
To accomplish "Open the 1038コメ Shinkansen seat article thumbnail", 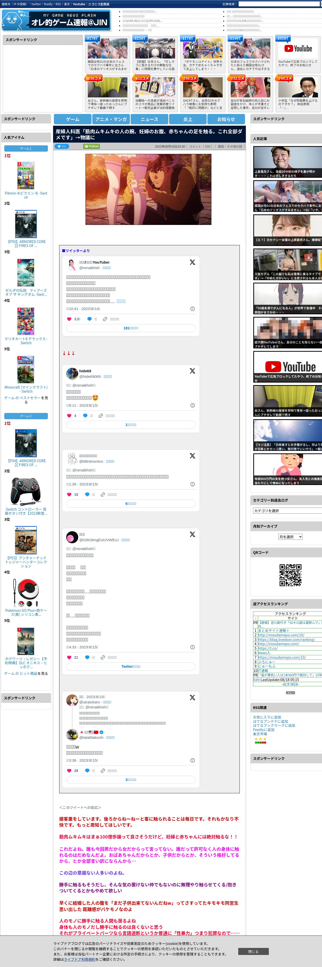I will pyautogui.click(x=108, y=87).
